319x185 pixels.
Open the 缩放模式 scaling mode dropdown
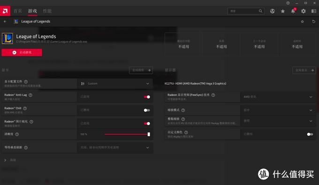(278, 110)
